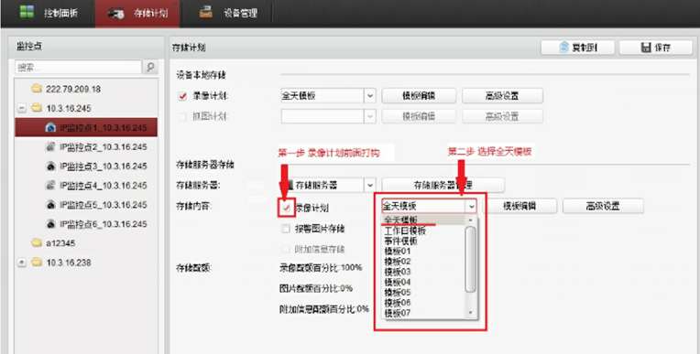
Task: Open the 设备管理 tab
Action: 228,13
